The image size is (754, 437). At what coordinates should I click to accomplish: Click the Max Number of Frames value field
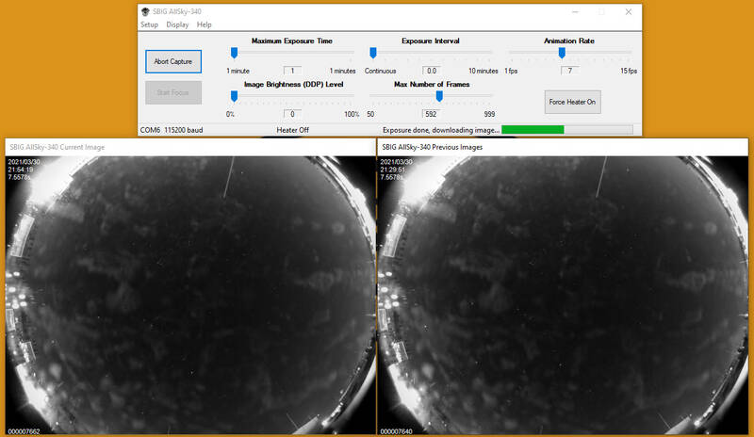click(432, 113)
